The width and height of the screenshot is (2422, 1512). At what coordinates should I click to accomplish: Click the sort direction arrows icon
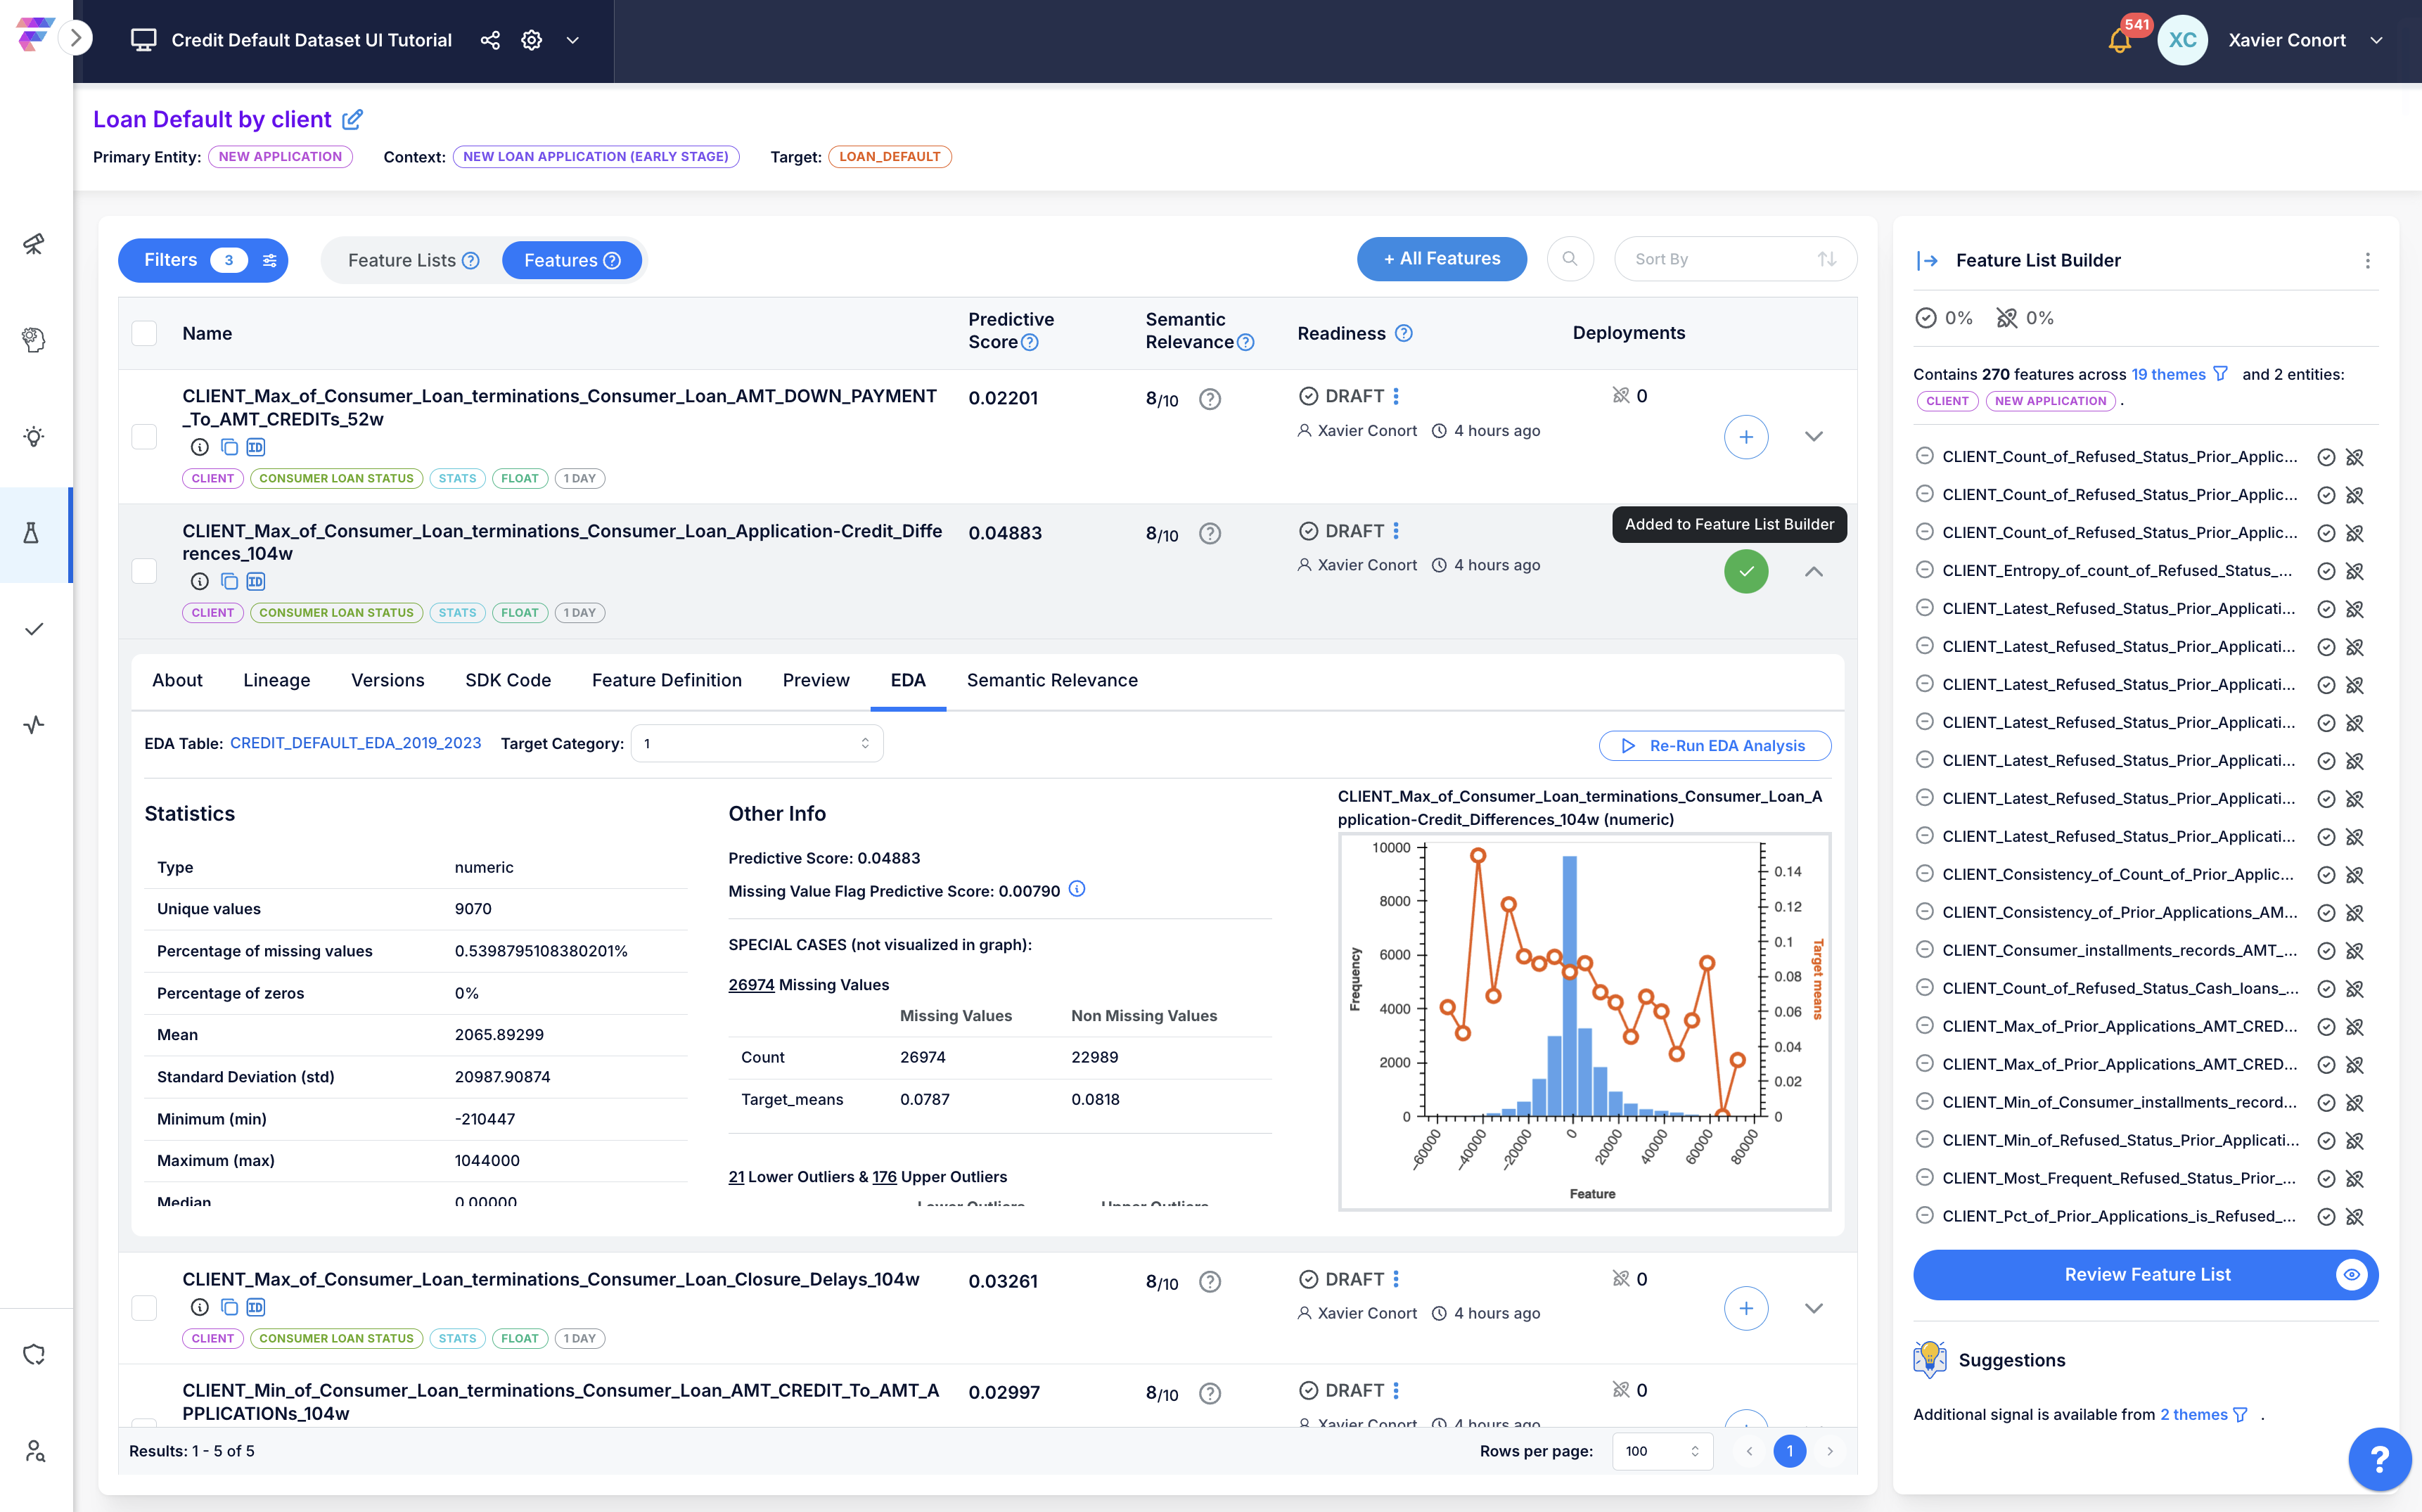[x=1826, y=259]
